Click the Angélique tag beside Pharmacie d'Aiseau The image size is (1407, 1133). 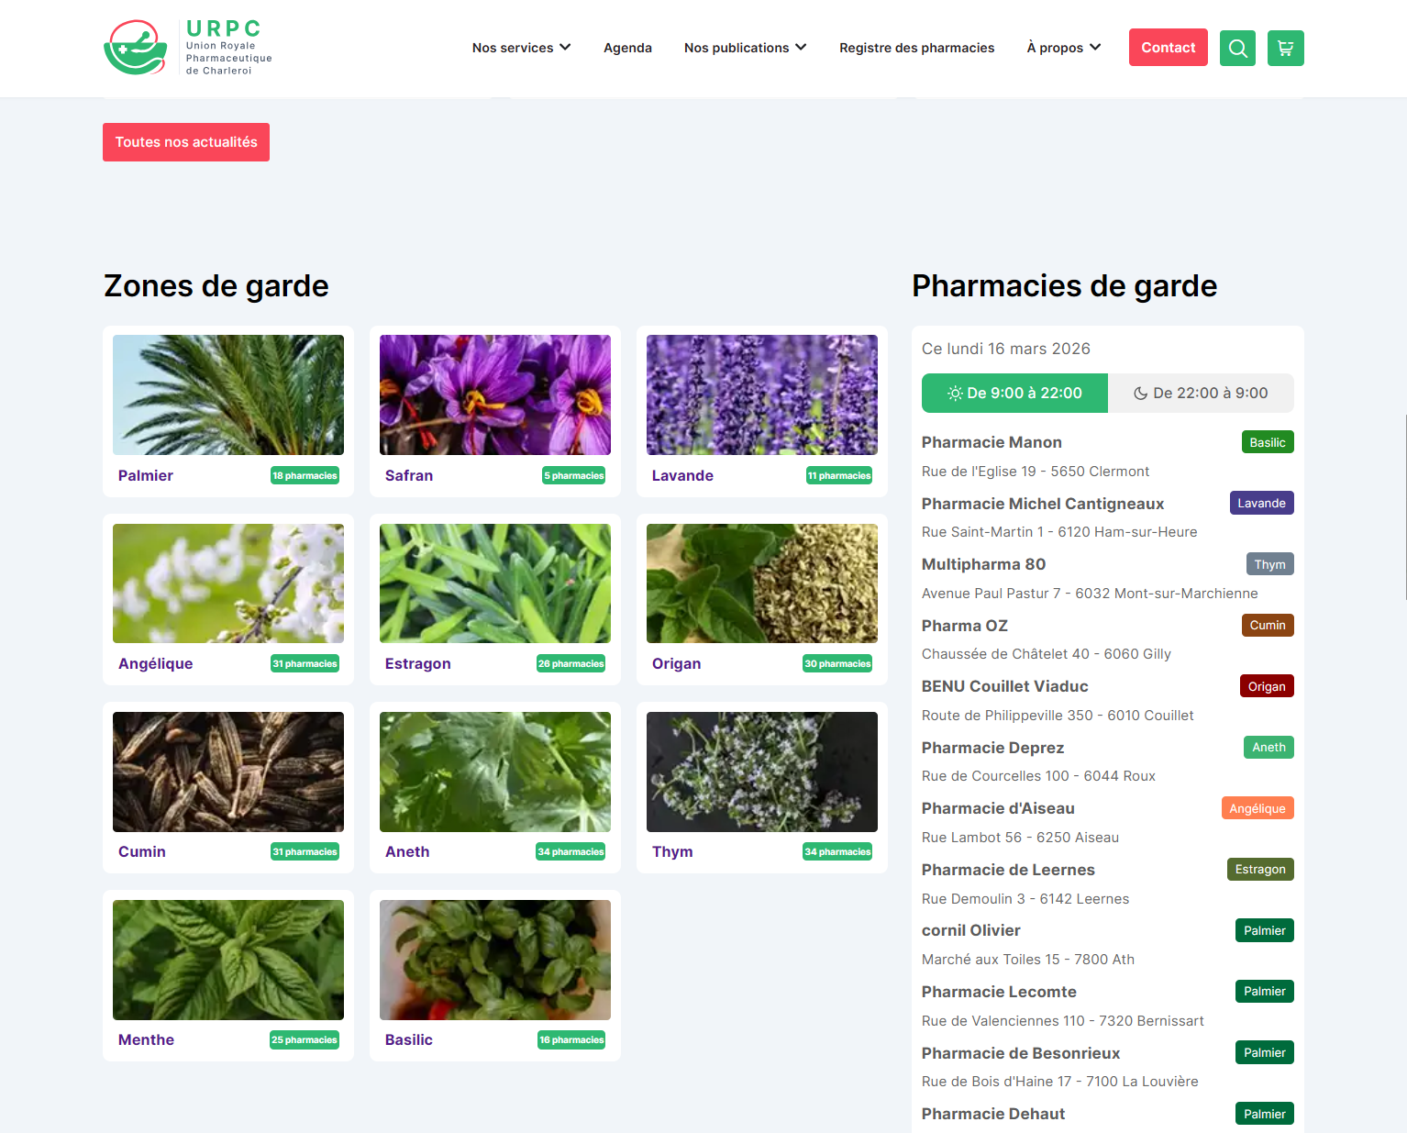tap(1257, 808)
